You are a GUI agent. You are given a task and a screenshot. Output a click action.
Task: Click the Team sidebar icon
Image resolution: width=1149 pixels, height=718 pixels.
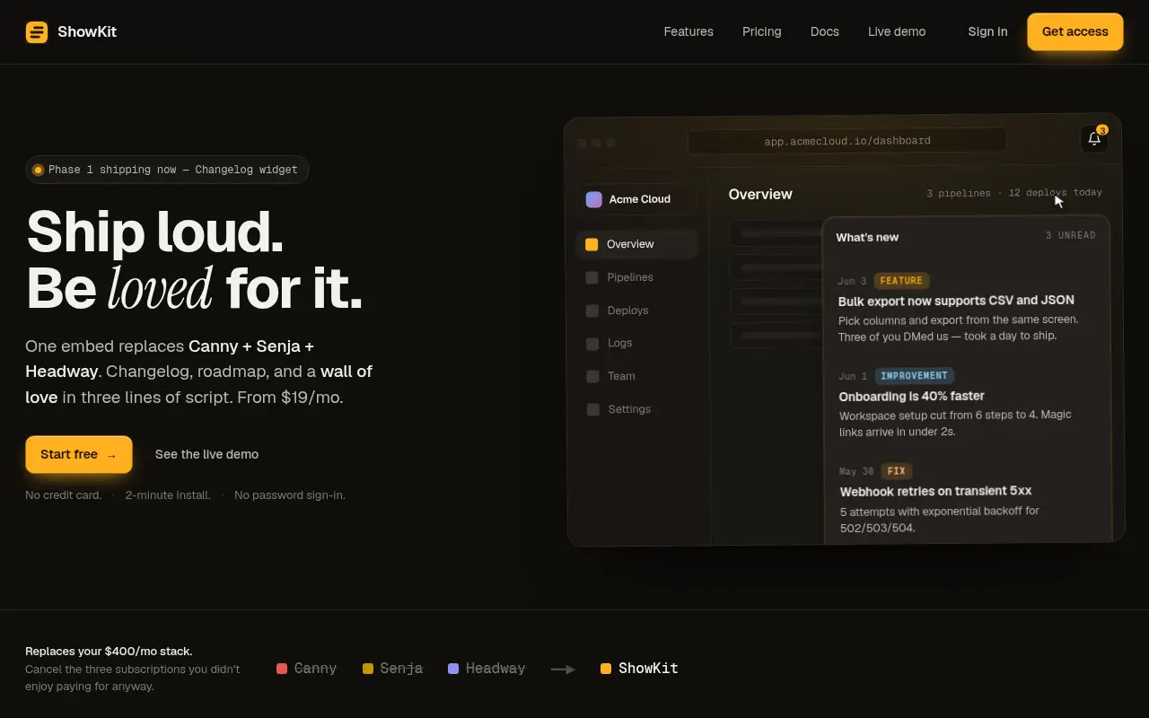592,376
